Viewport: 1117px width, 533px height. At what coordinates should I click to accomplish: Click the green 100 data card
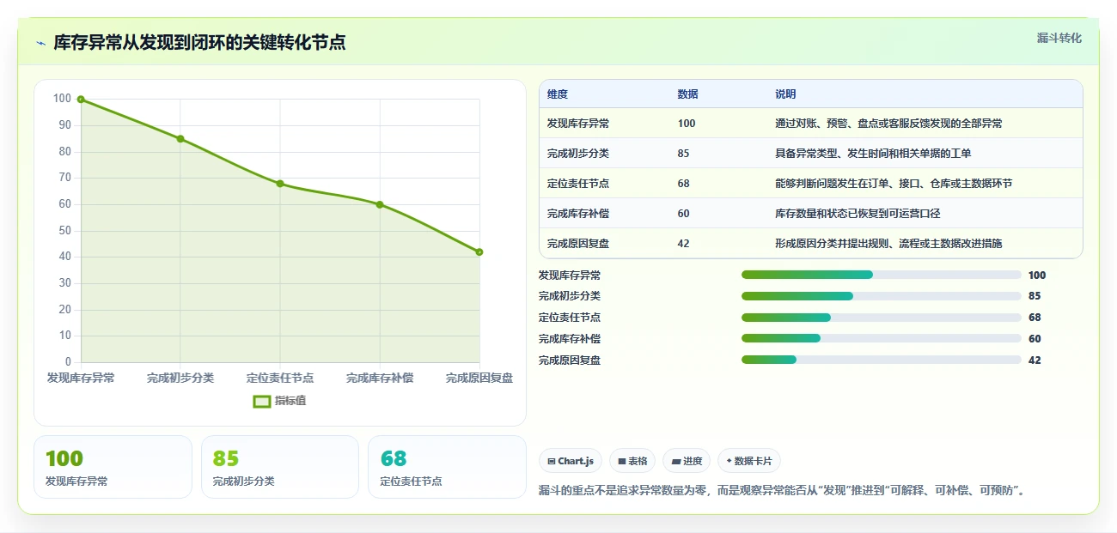(x=113, y=467)
